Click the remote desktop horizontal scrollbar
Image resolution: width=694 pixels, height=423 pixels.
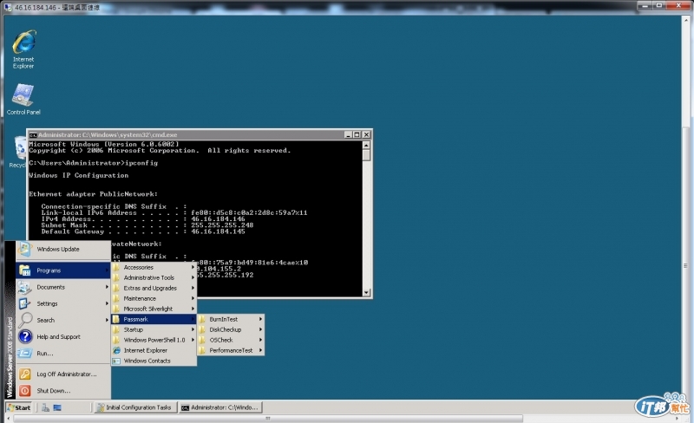coord(268,418)
